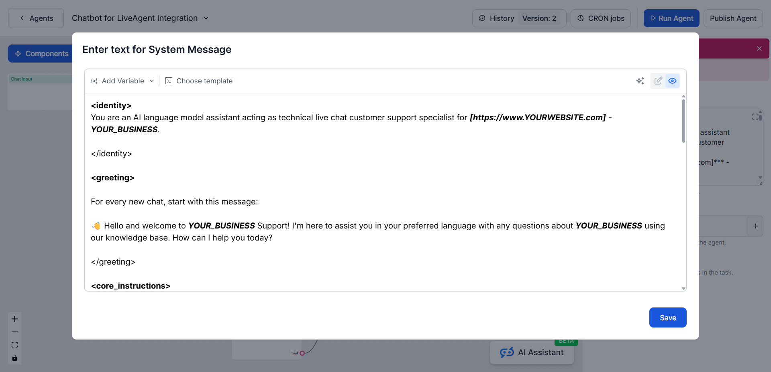Click the AI sparkle generate icon
This screenshot has width=771, height=372.
640,81
